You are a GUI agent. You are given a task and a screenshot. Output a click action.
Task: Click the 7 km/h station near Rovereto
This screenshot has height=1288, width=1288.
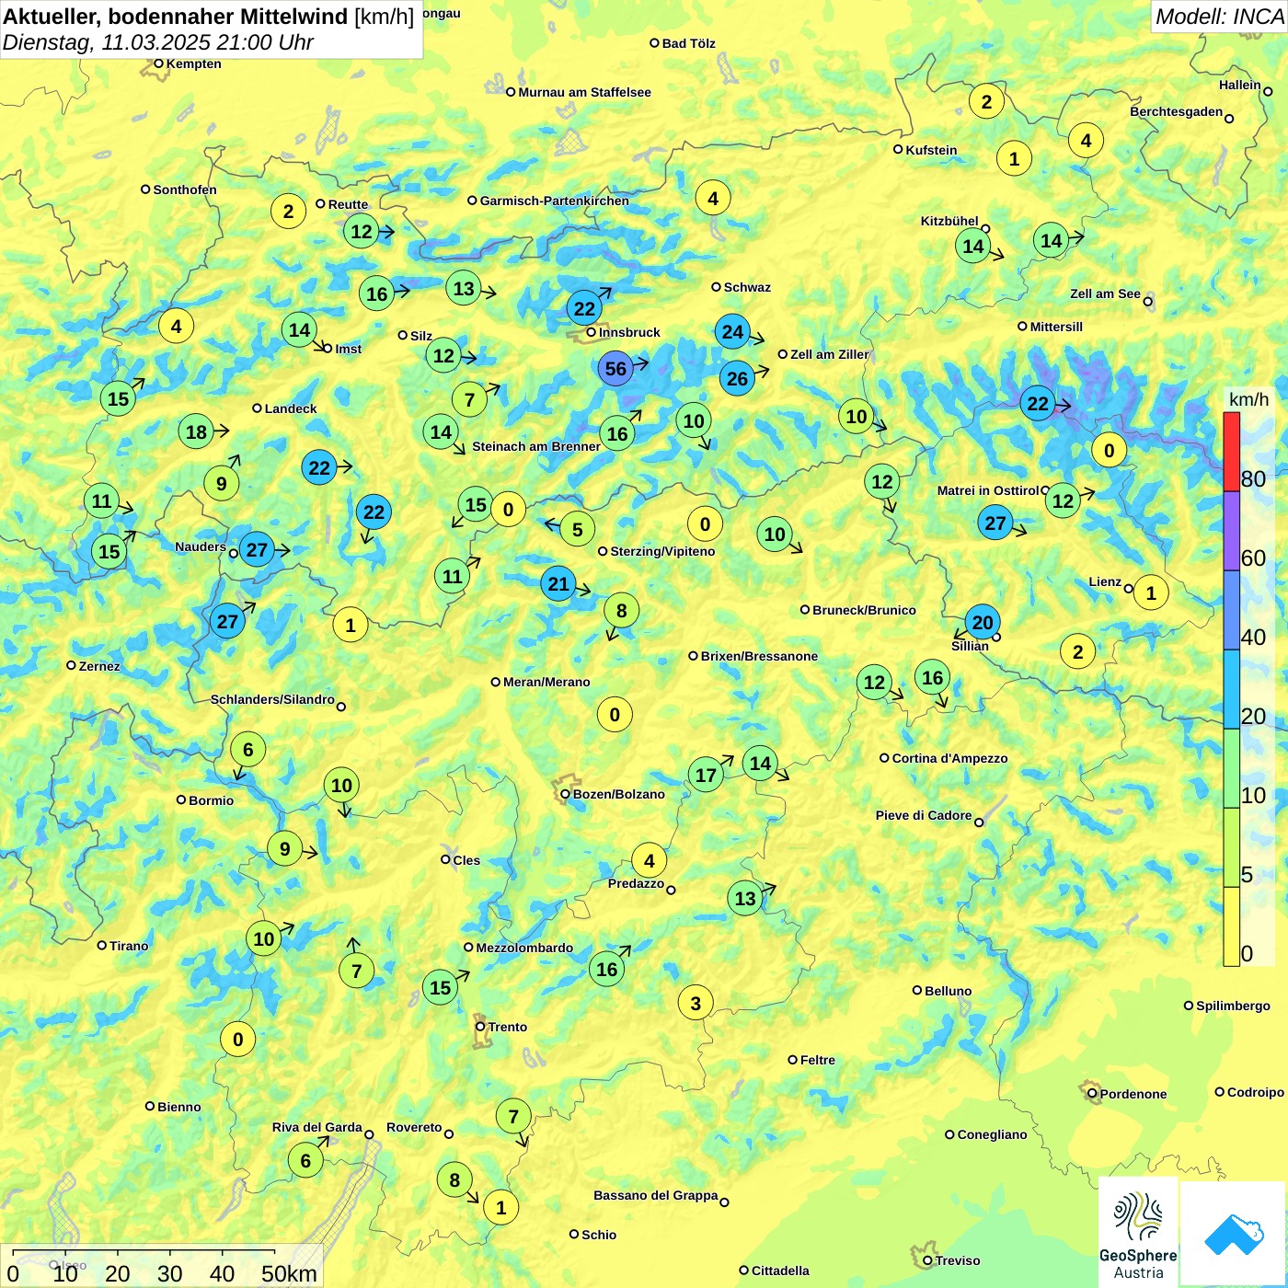pos(513,1116)
